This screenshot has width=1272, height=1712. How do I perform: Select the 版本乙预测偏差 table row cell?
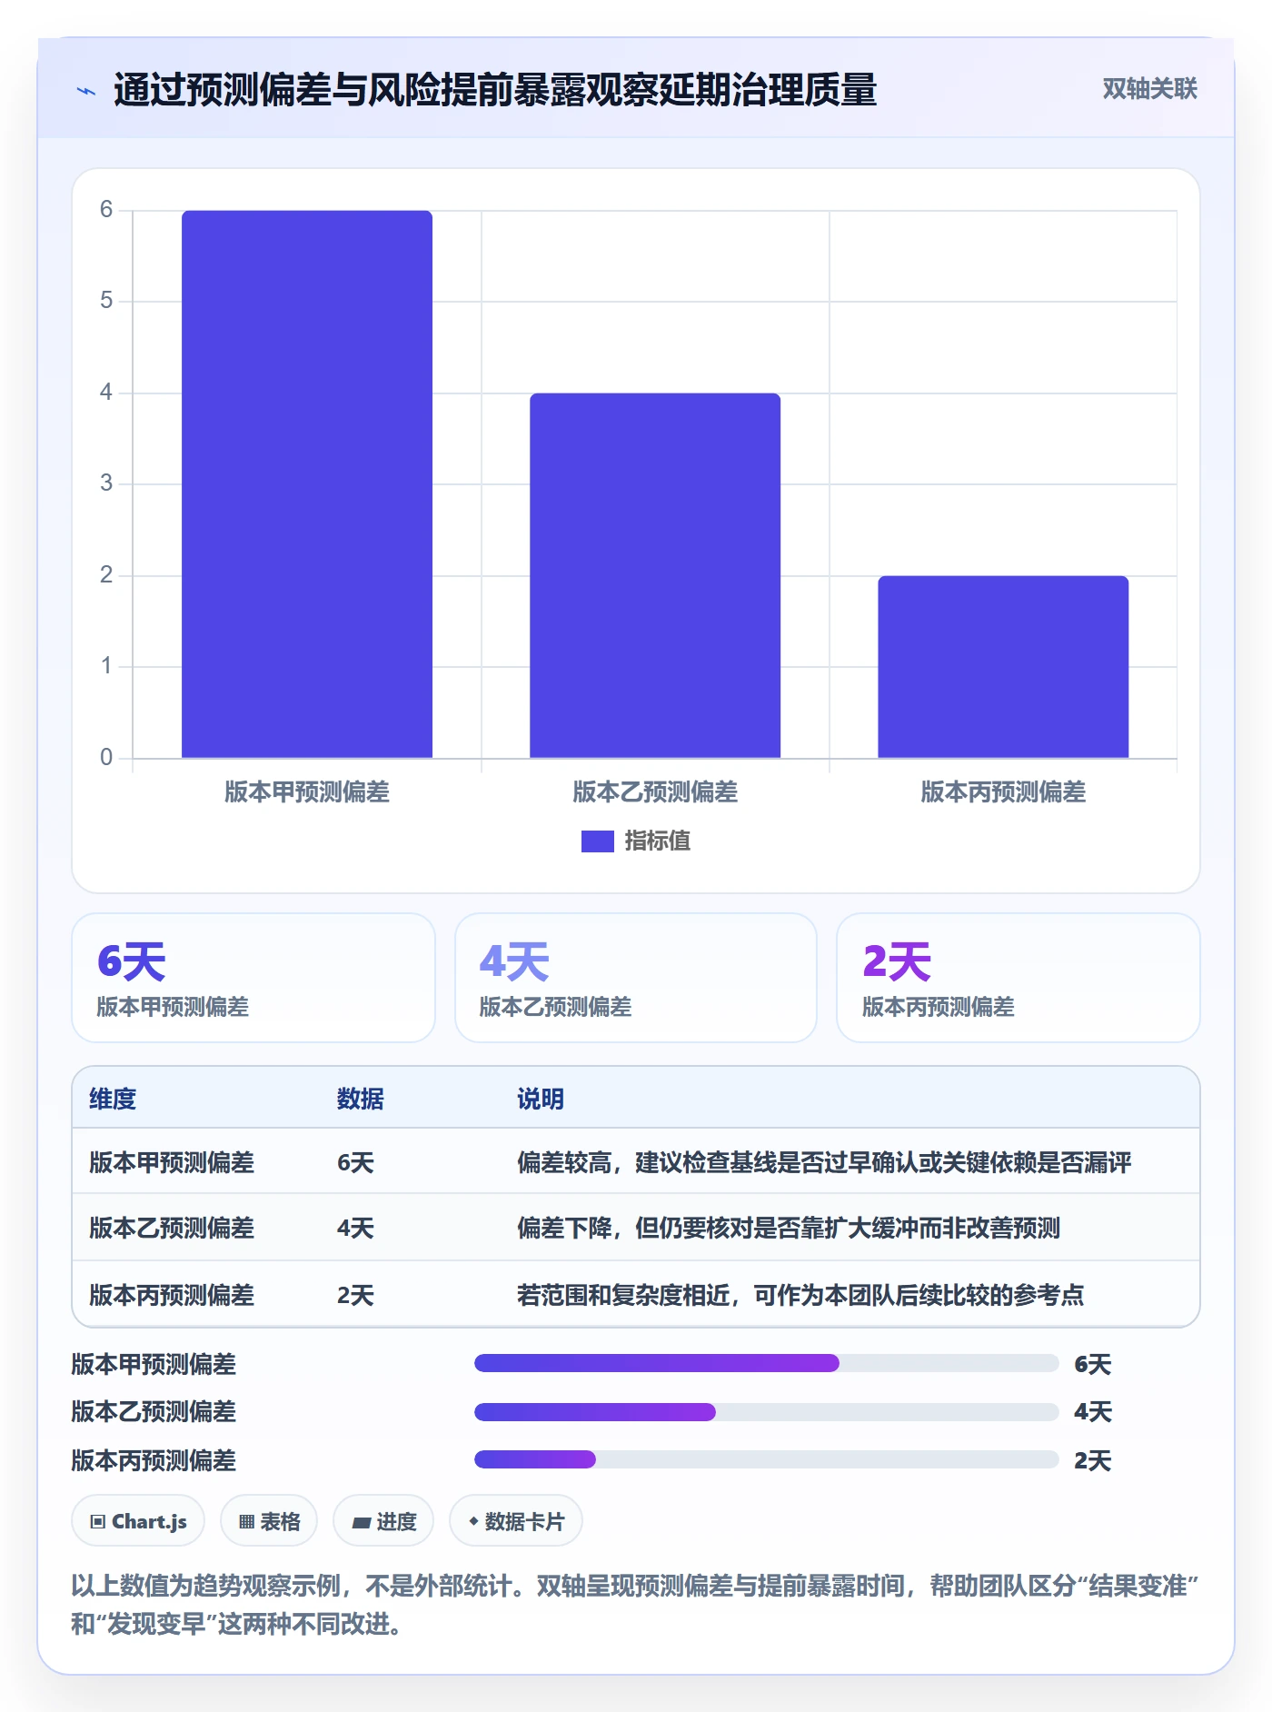[172, 1229]
